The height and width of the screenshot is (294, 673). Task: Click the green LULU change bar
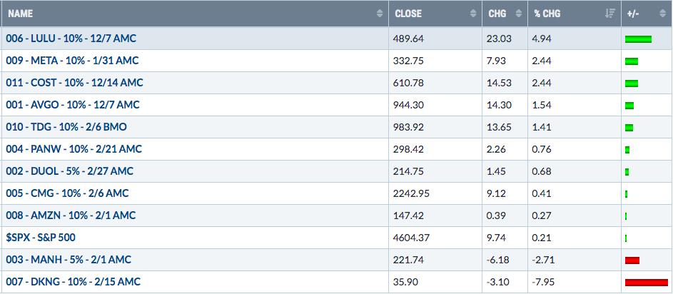638,39
